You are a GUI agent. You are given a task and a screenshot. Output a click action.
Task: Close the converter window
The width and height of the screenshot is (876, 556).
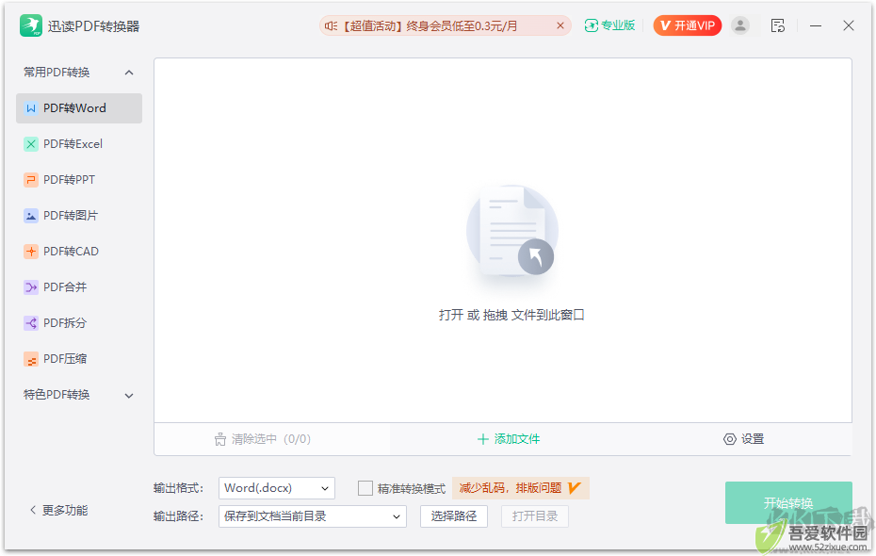(x=848, y=25)
